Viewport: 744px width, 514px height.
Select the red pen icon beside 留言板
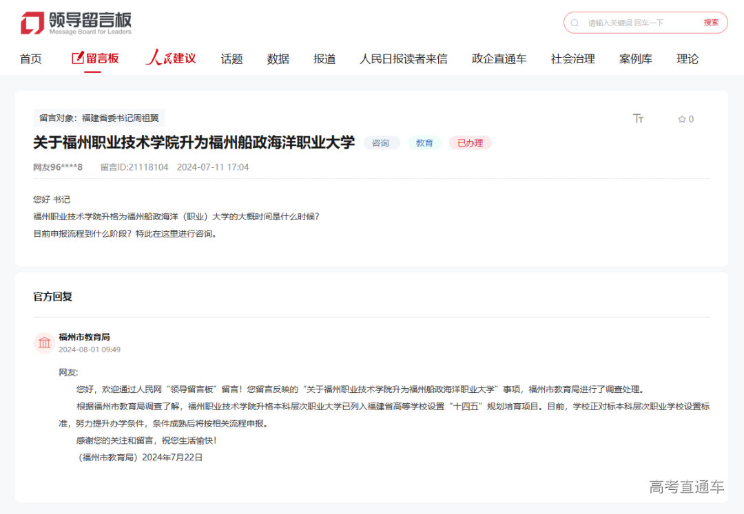[x=79, y=58]
